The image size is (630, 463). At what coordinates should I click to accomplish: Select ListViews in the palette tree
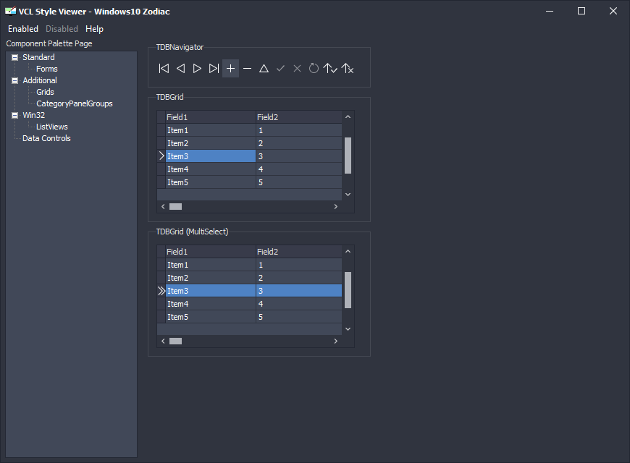coord(52,127)
